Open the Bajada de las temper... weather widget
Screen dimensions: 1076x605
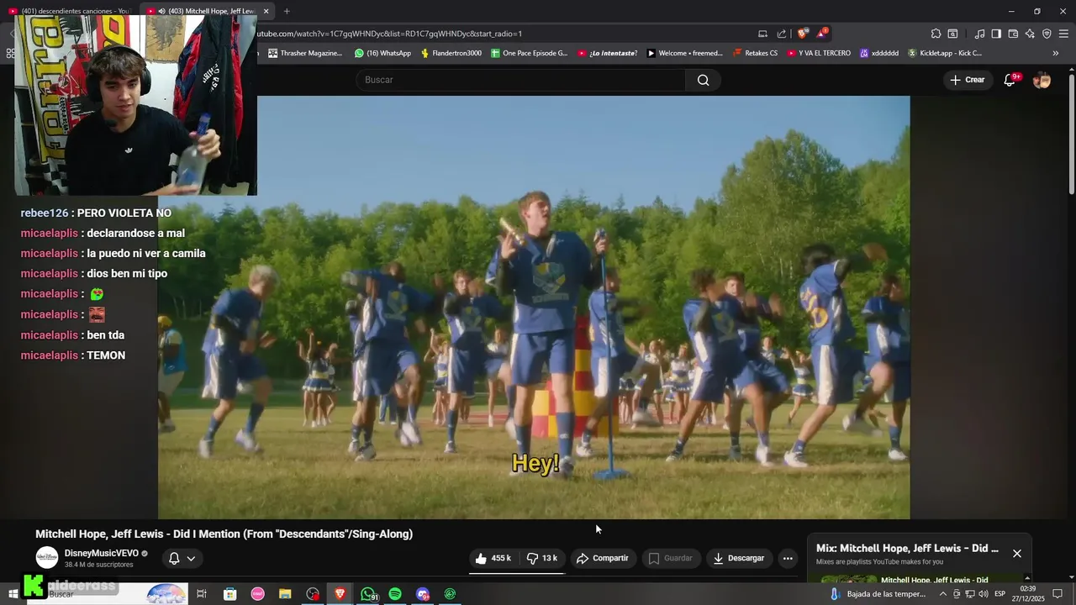[878, 594]
